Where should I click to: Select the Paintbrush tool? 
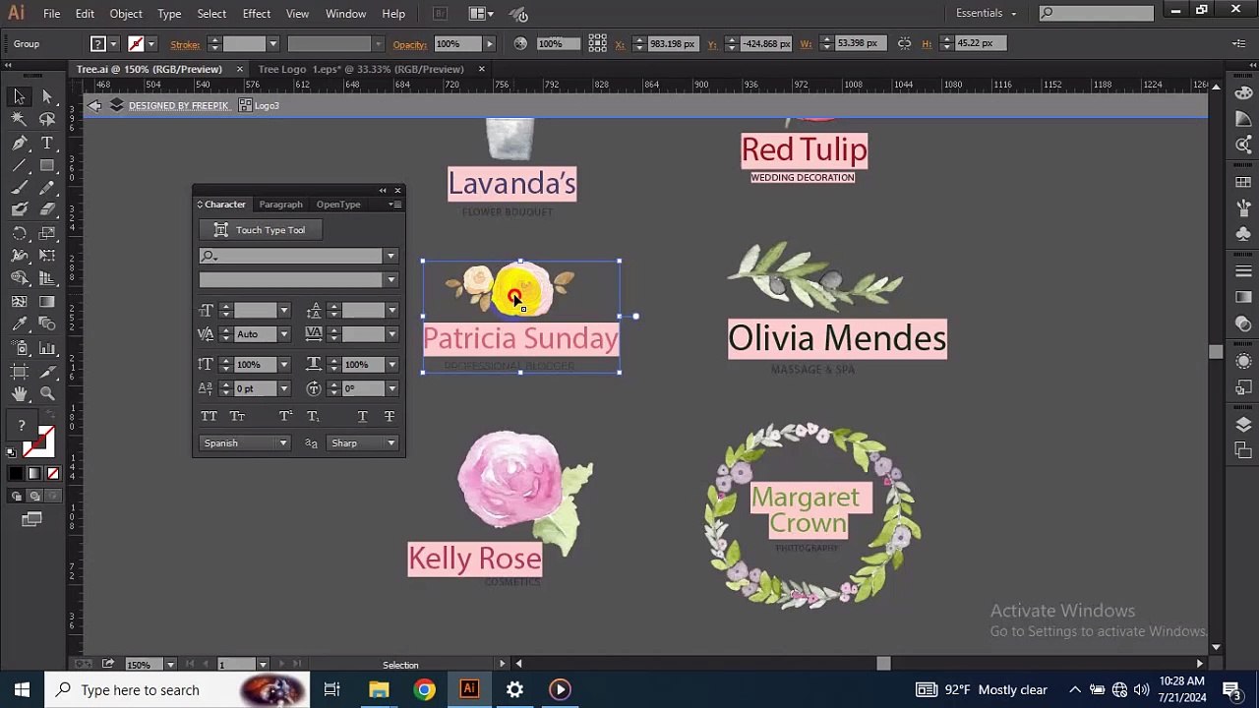tap(19, 188)
